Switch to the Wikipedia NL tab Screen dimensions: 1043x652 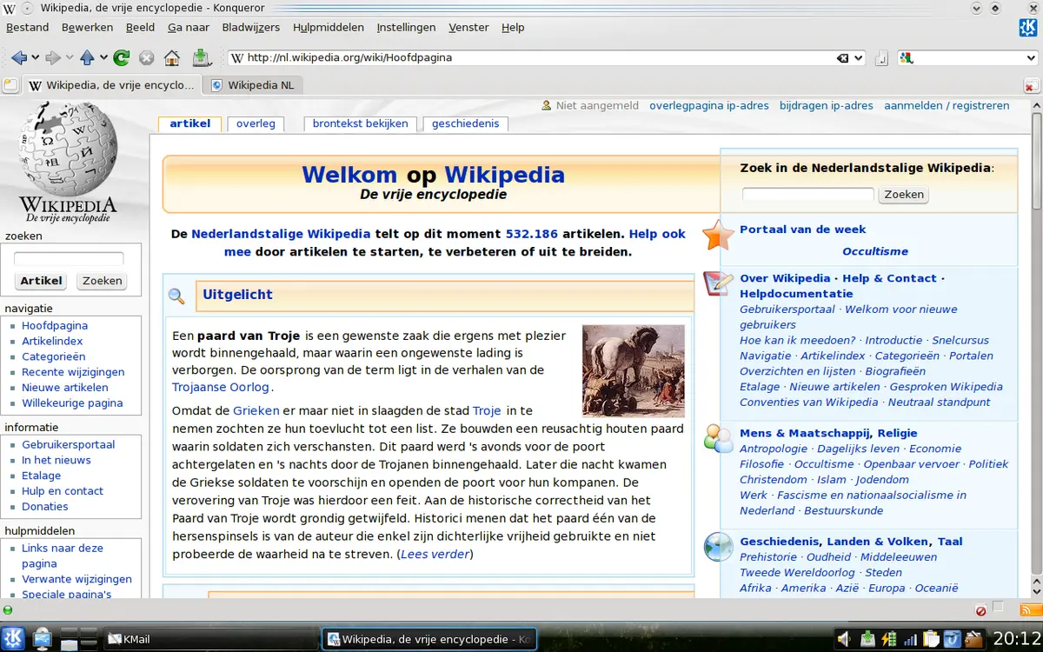(x=259, y=85)
